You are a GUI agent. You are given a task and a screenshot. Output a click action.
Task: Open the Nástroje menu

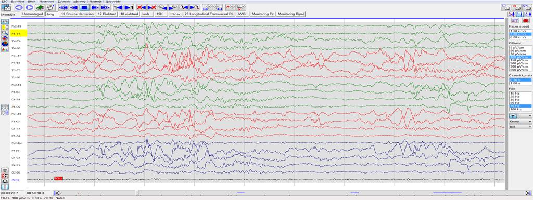point(96,2)
